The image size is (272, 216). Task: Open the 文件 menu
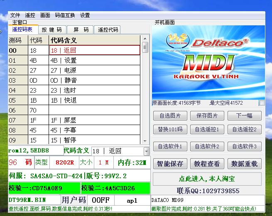[15, 15]
